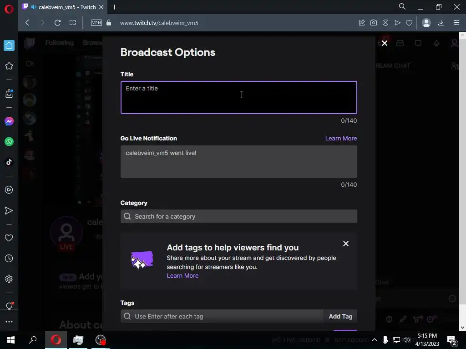Open the heart icon in Opera sidebar
Viewport: 466px width, 349px height.
click(x=9, y=238)
